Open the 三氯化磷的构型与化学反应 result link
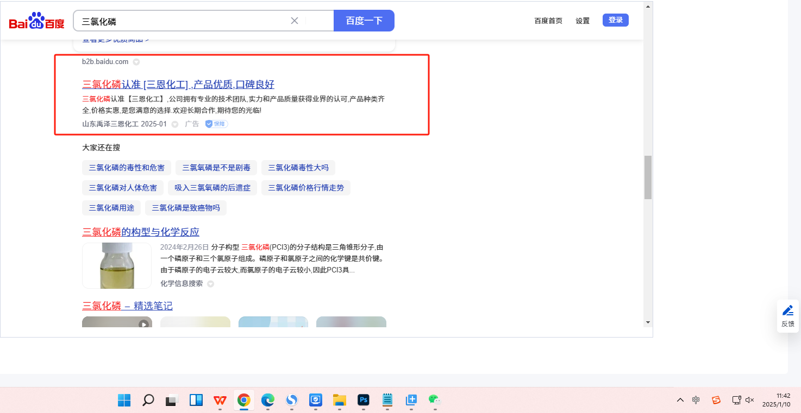 pos(141,232)
